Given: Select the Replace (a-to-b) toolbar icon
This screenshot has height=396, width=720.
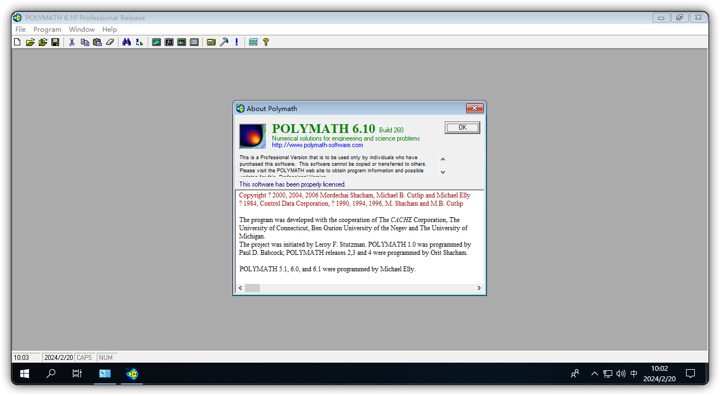Looking at the screenshot, I should 139,42.
